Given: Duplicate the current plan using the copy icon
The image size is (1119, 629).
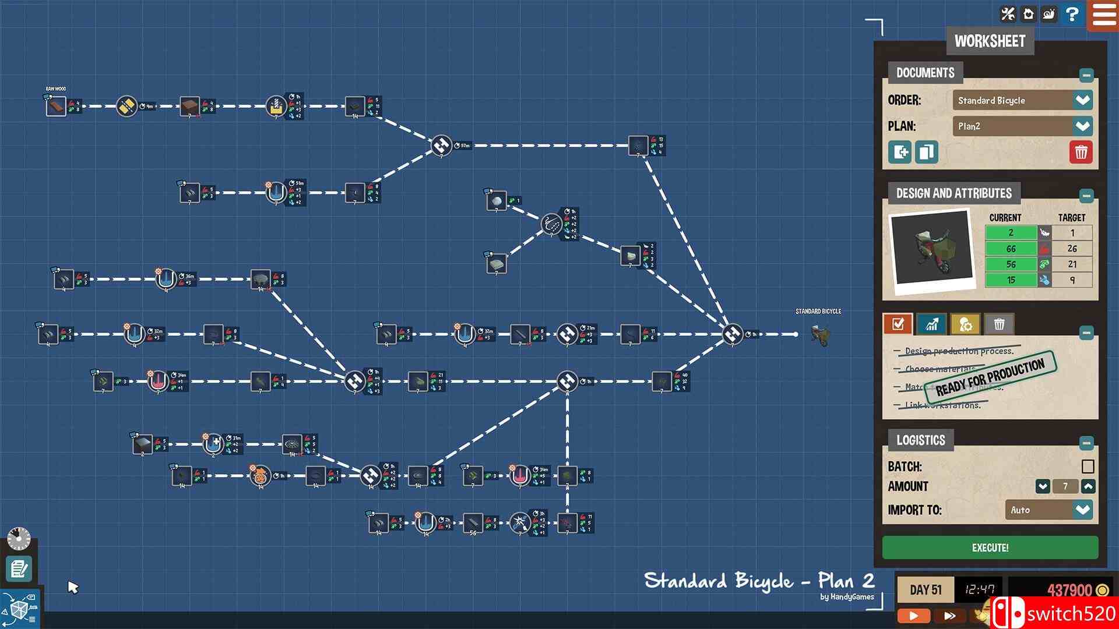Looking at the screenshot, I should (x=926, y=153).
